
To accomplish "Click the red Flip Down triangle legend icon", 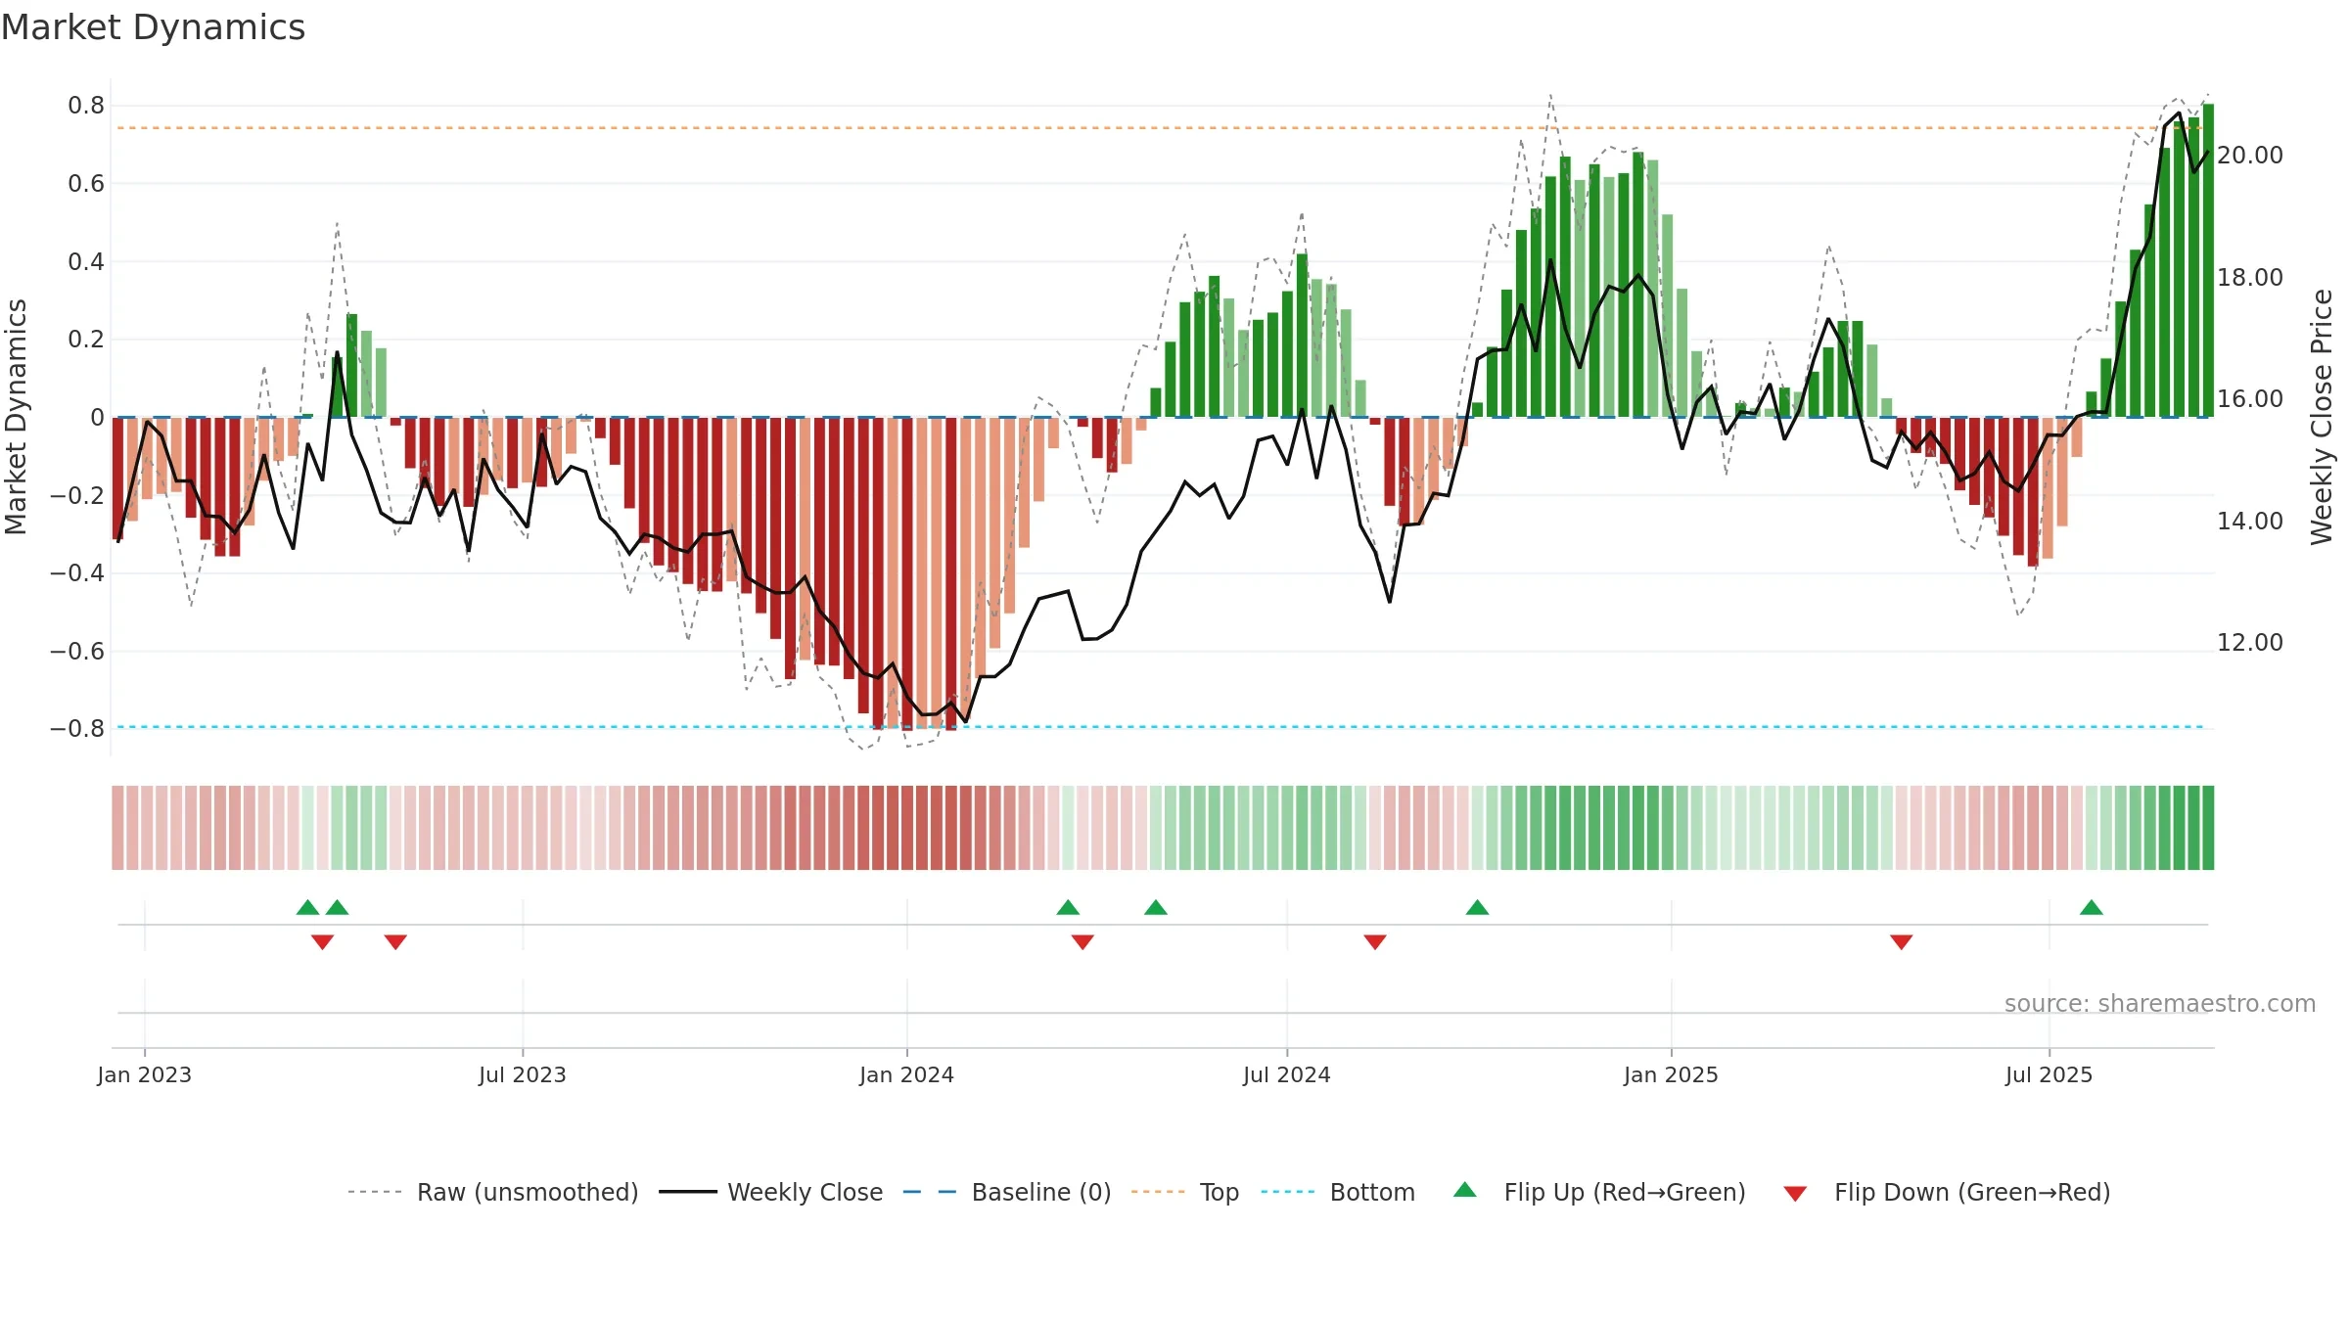I will point(1795,1194).
